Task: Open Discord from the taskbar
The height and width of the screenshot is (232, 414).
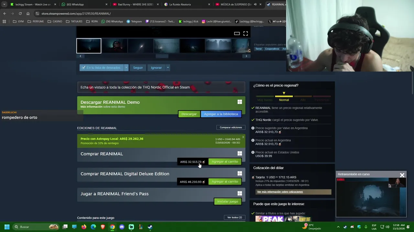Action: pos(122,227)
